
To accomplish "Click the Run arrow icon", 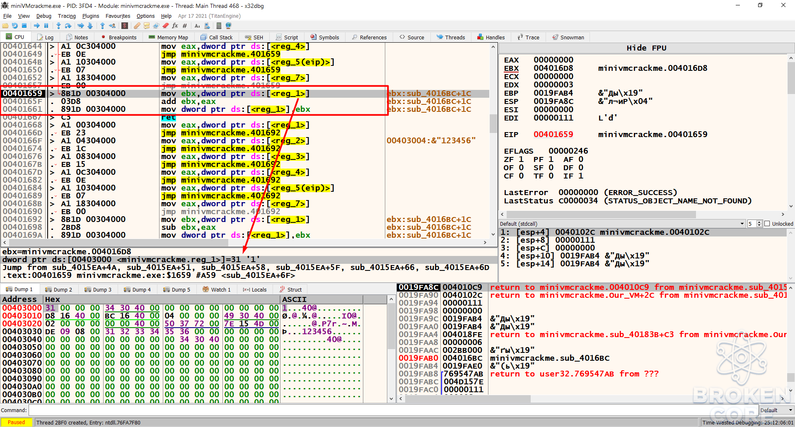I will pyautogui.click(x=37, y=26).
